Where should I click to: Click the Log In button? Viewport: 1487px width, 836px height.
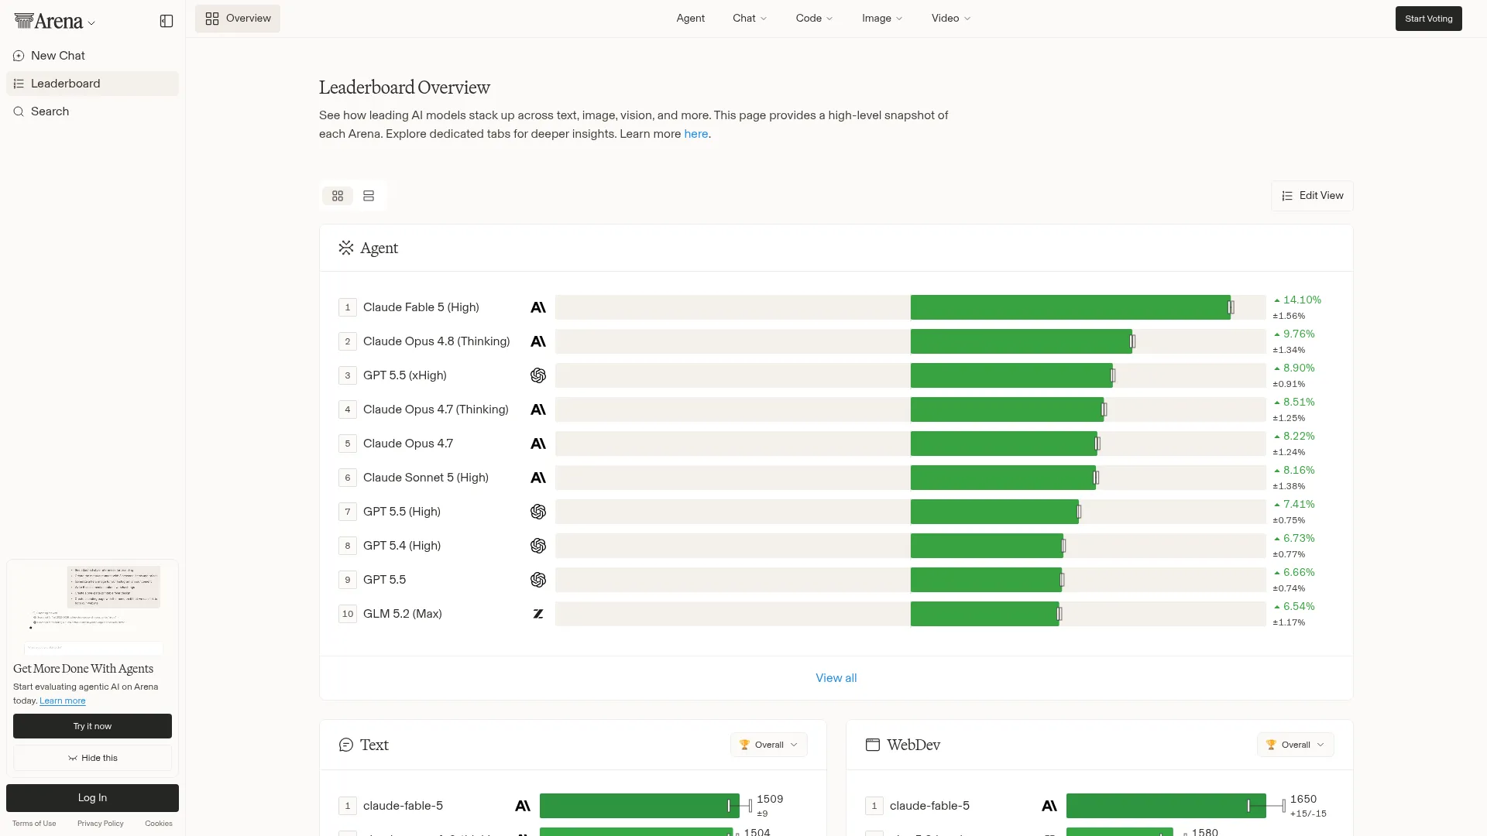coord(92,798)
